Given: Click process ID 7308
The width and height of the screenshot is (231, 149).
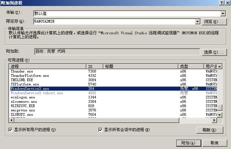Looking at the screenshot, I should coord(92,71).
